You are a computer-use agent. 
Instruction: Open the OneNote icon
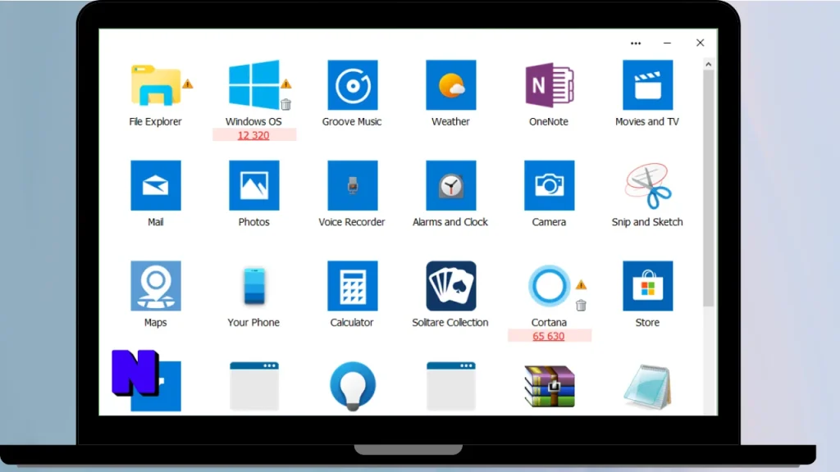(549, 85)
